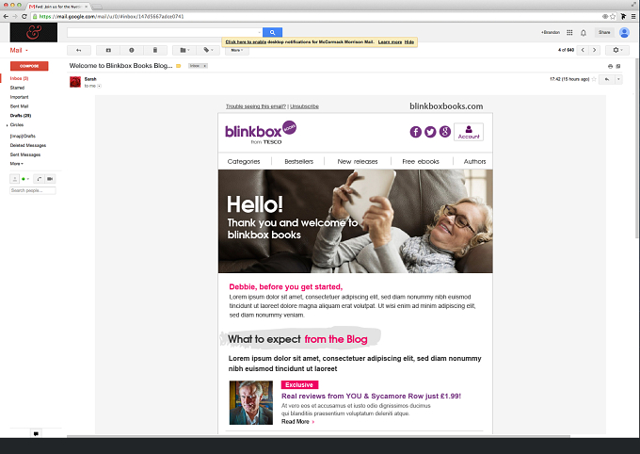Click the Share button

tap(604, 32)
